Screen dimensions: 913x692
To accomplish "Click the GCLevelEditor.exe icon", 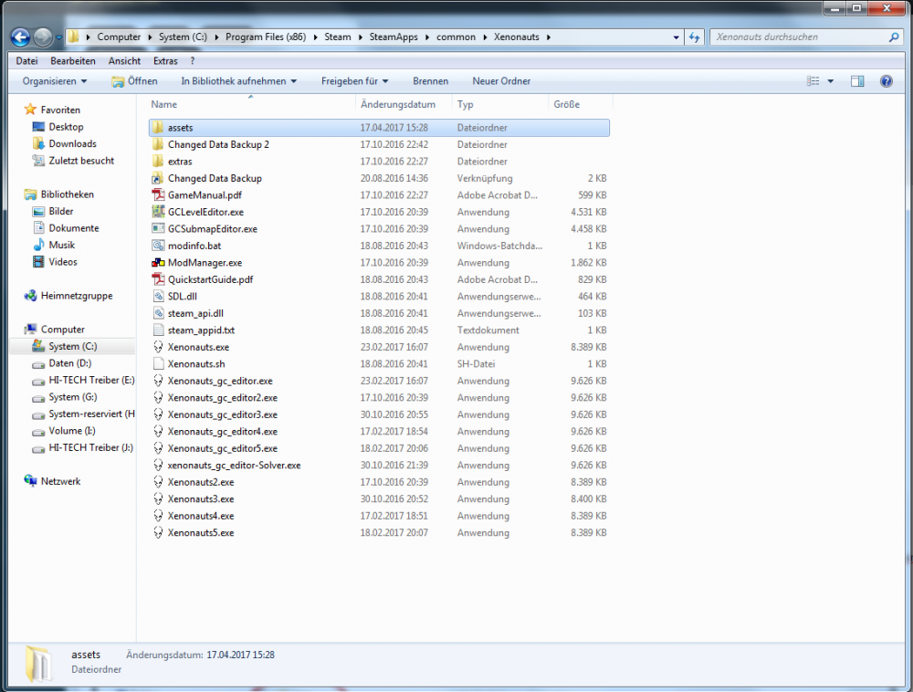I will (158, 212).
